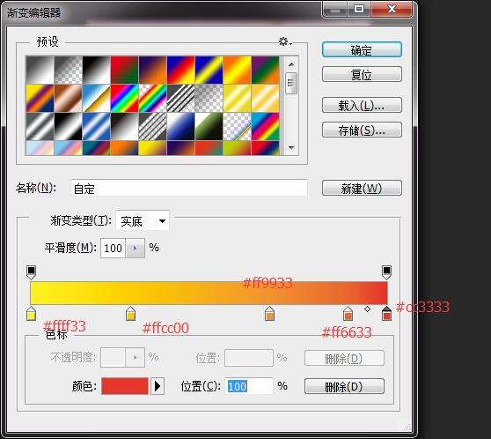The image size is (491, 439).
Task: Click the presets scrollbar down arrow
Action: 291,147
